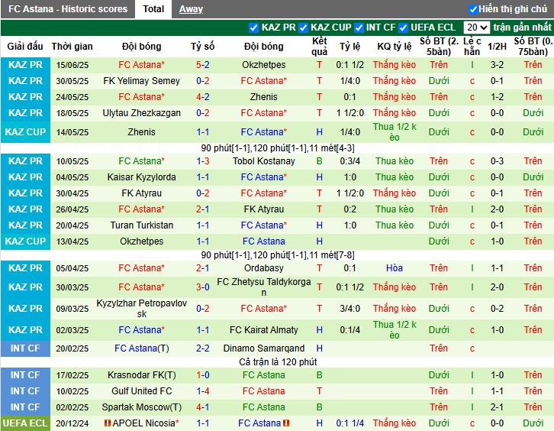Click KAZ CUP league label on 13/04/25 row
This screenshot has height=431, width=554.
coord(25,241)
